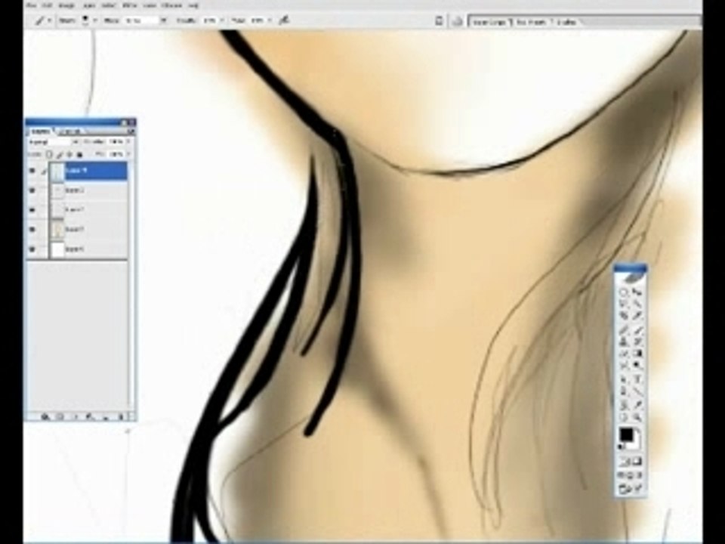Screen dimensions: 725x544
Task: Click the black foreground color swatch
Action: tap(625, 434)
